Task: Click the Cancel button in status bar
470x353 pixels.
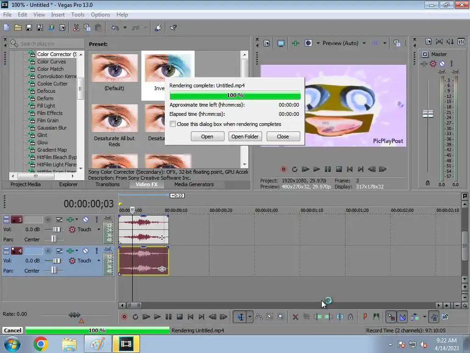Action: 12,330
